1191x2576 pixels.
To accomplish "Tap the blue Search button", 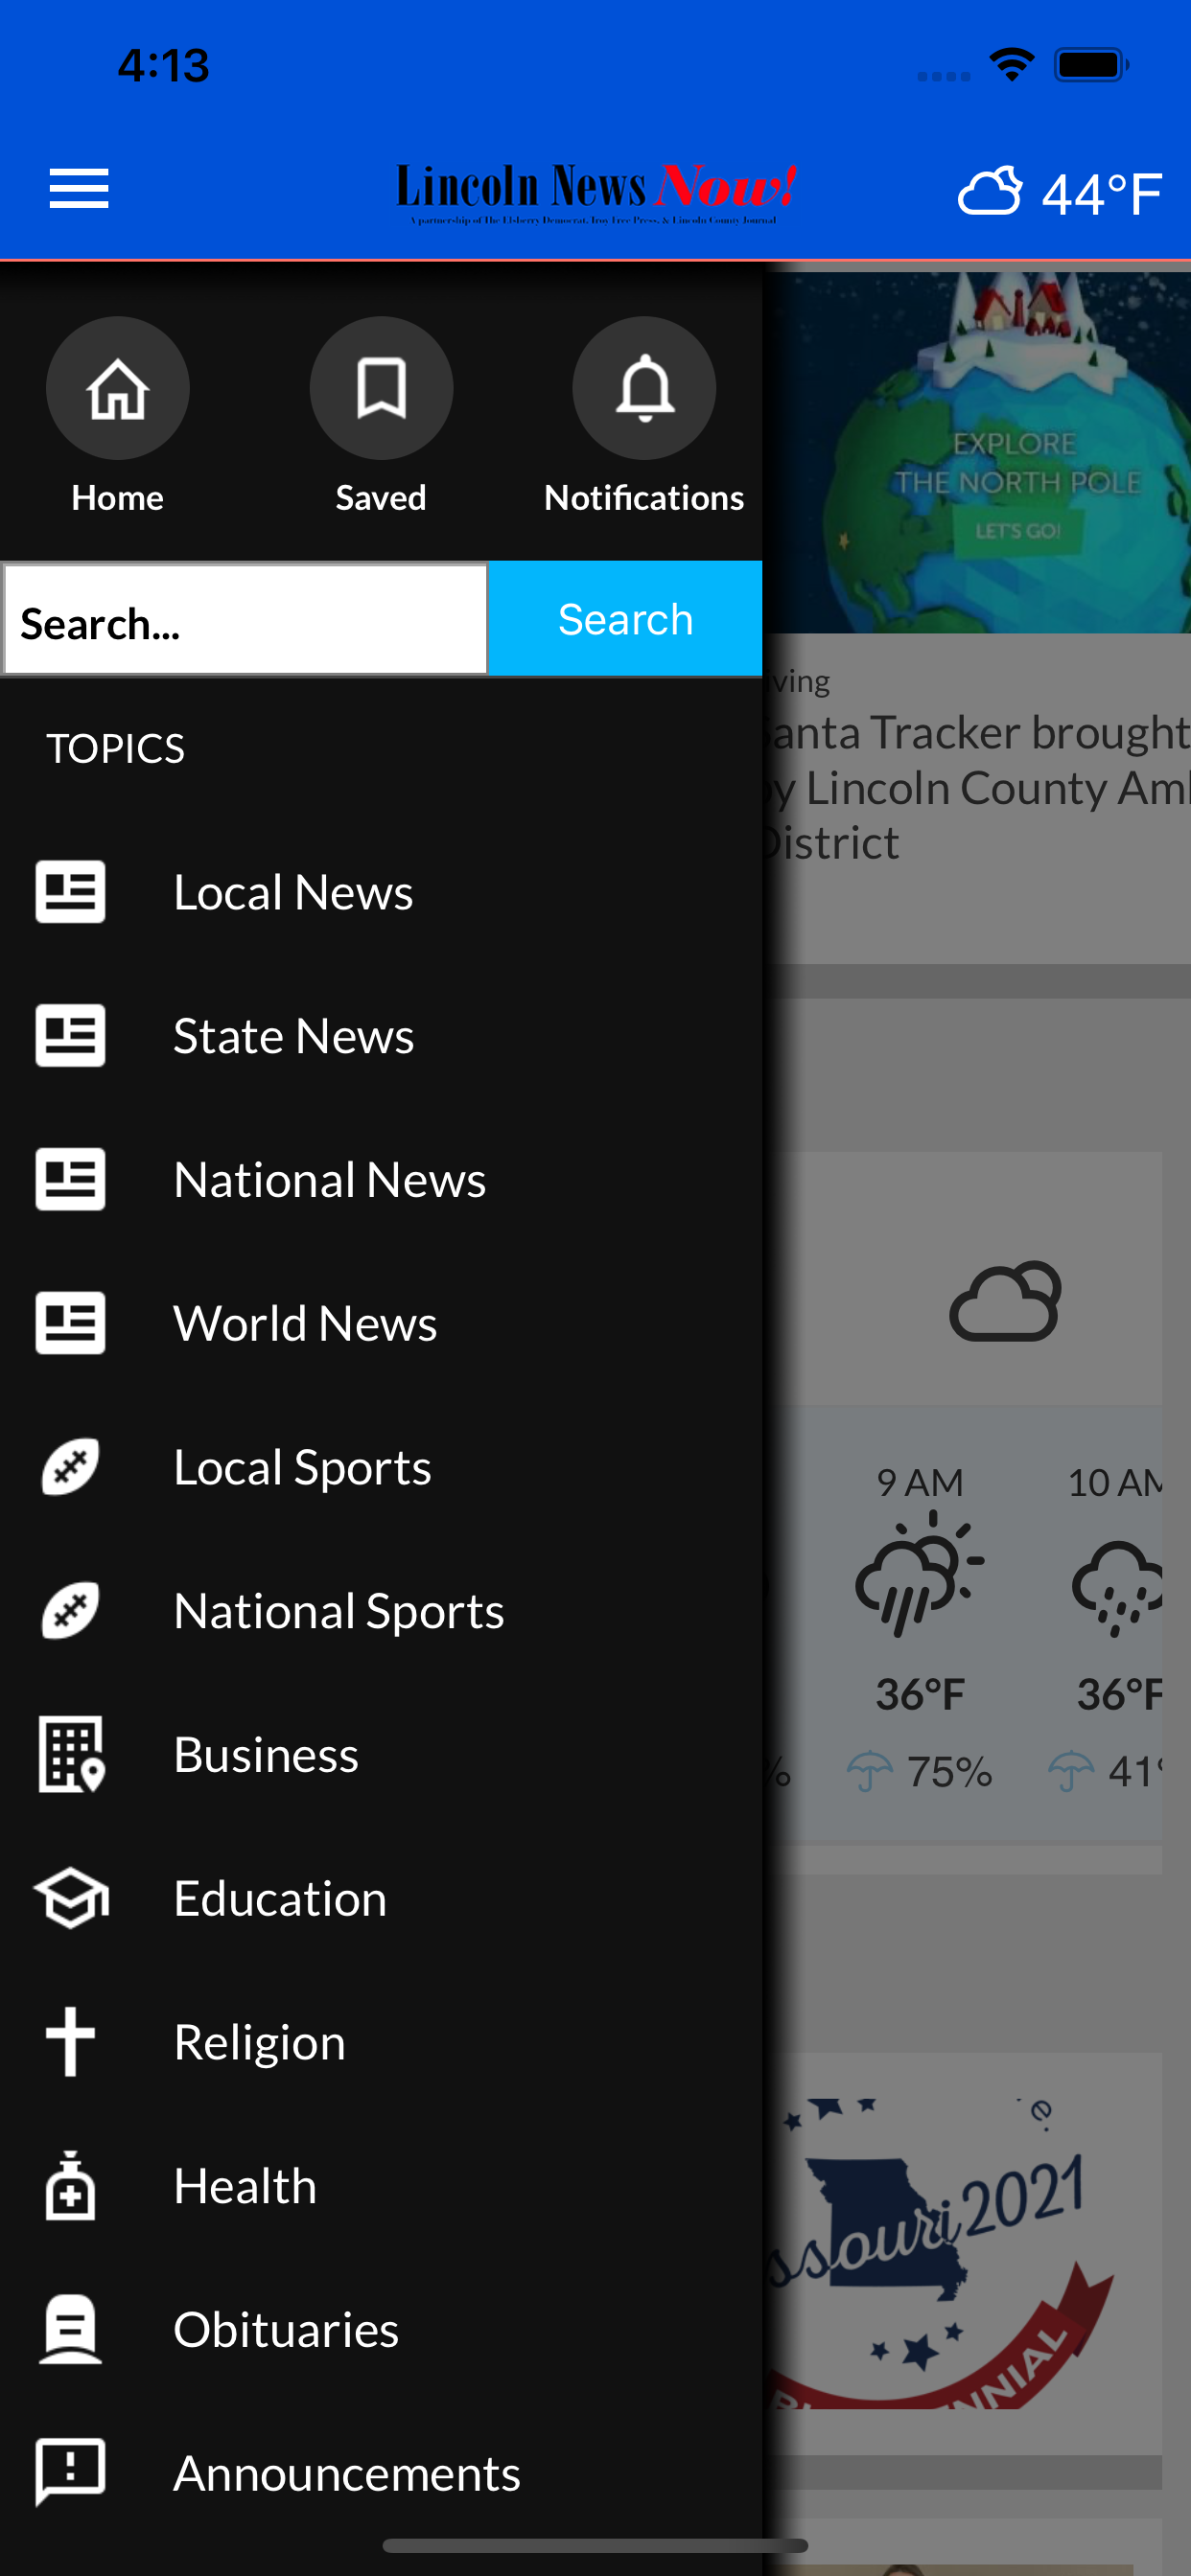I will [x=625, y=619].
